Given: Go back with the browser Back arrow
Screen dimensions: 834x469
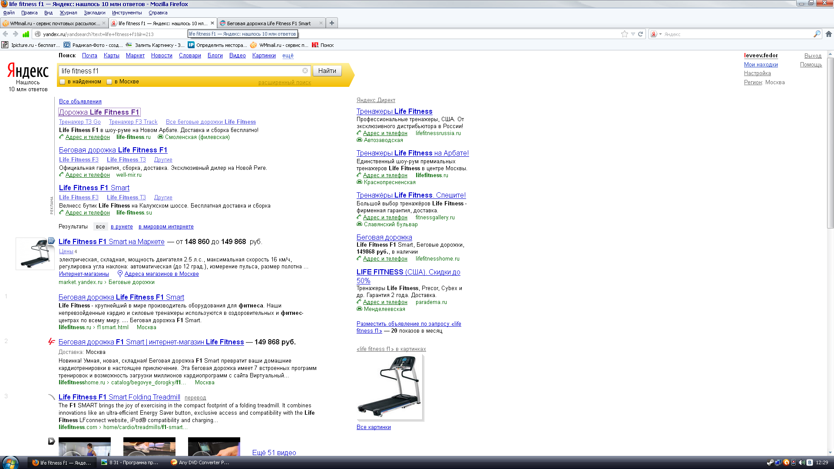Looking at the screenshot, I should (x=5, y=34).
